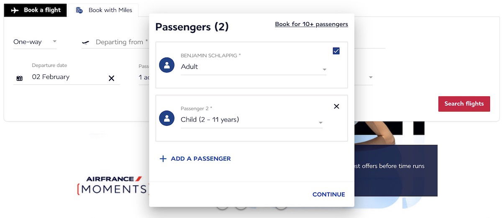The width and height of the screenshot is (502, 218).
Task: Click the departing plane icon
Action: click(x=86, y=43)
